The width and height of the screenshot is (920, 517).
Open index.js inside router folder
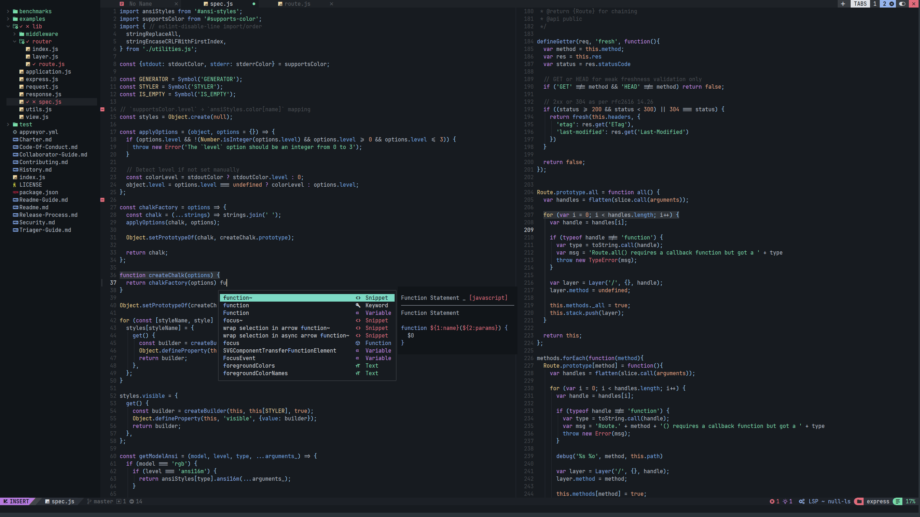pos(45,49)
